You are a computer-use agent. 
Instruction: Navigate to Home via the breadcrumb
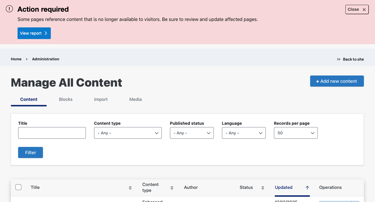(16, 59)
